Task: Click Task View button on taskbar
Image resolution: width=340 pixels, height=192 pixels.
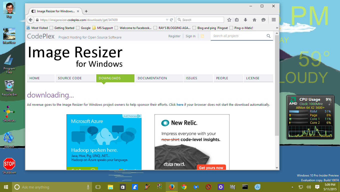Action: pyautogui.click(x=98, y=187)
